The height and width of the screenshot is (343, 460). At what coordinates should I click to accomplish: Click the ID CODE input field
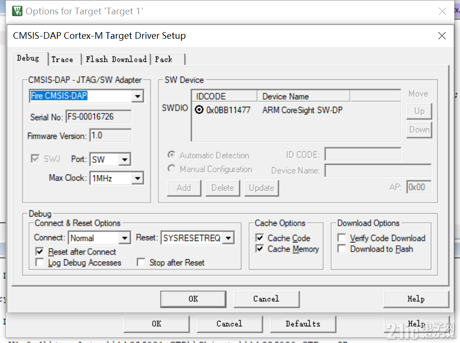(x=363, y=154)
